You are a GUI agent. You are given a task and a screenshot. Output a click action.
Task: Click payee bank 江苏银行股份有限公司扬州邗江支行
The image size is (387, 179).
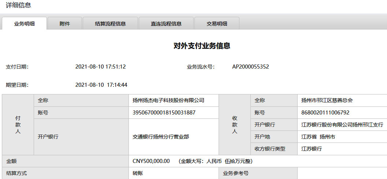click(x=342, y=125)
